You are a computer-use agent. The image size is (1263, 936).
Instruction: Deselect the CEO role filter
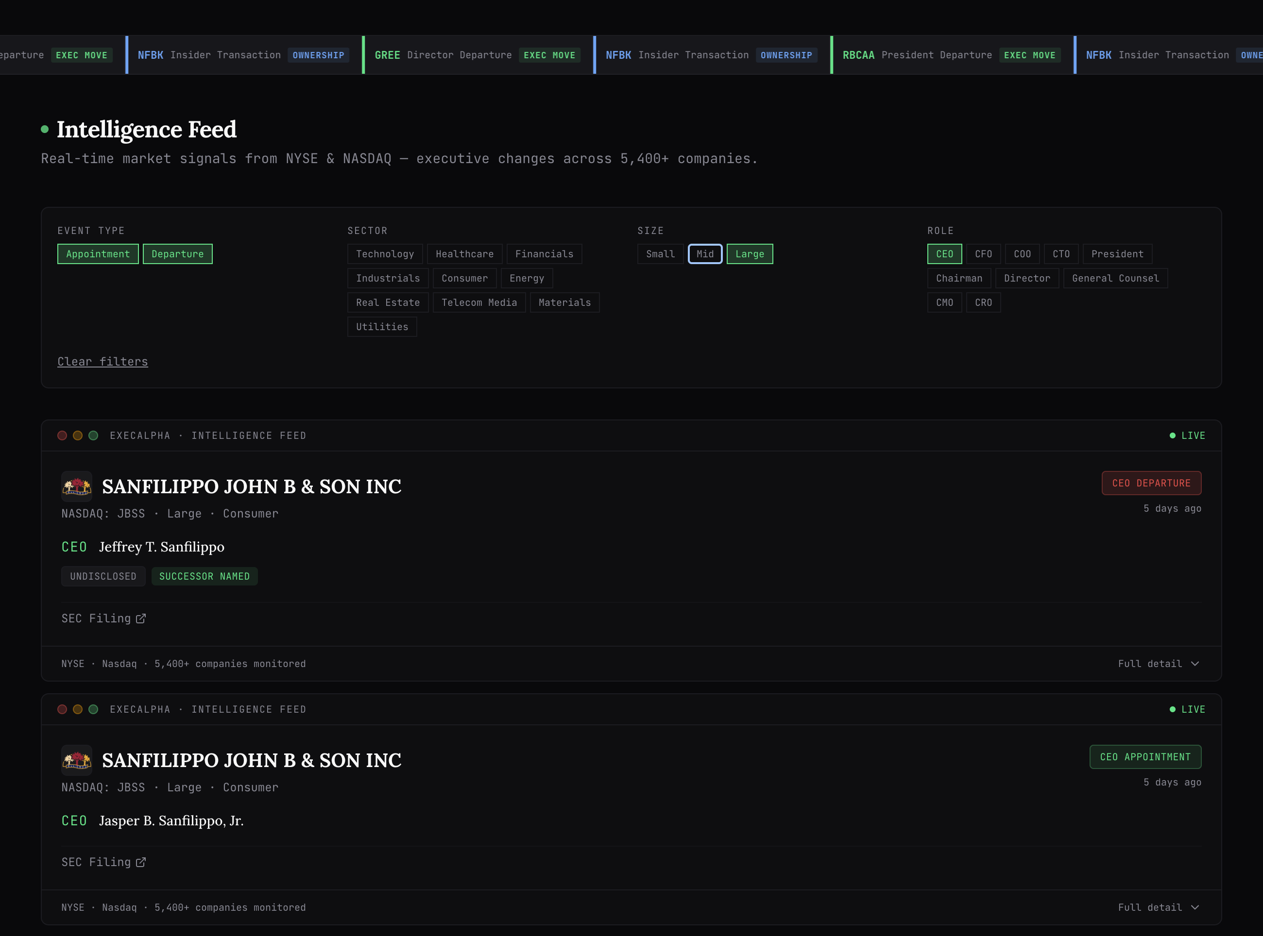coord(944,254)
